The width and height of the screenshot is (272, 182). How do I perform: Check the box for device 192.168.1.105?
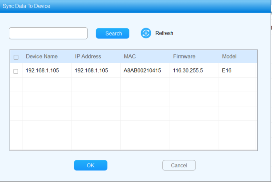16,71
